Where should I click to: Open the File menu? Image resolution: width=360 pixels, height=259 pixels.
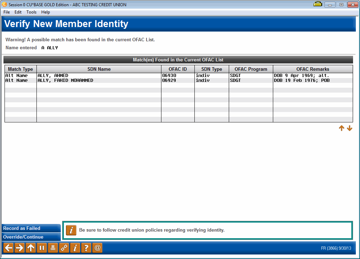pos(6,12)
